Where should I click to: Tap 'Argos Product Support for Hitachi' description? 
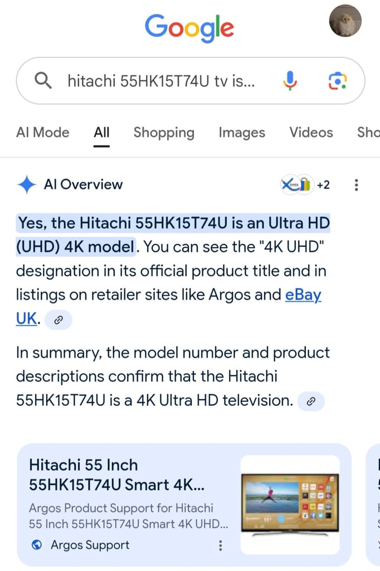pos(129,516)
